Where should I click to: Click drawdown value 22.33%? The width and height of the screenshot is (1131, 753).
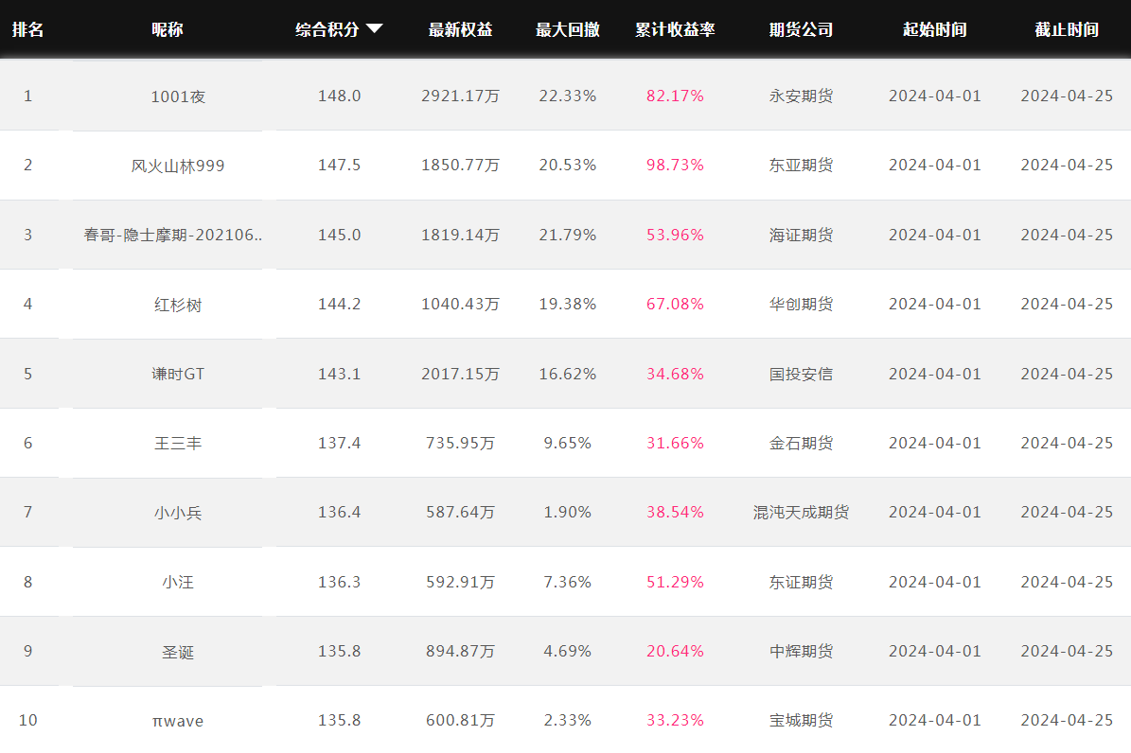click(568, 96)
